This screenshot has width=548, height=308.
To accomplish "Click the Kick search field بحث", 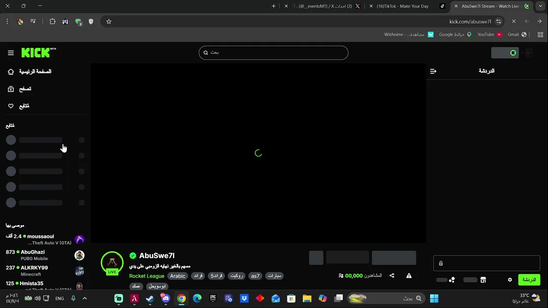I will click(x=273, y=53).
